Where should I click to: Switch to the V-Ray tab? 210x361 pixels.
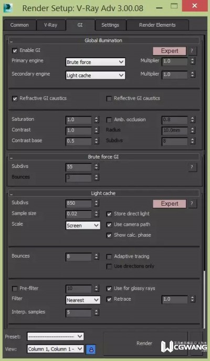50,25
